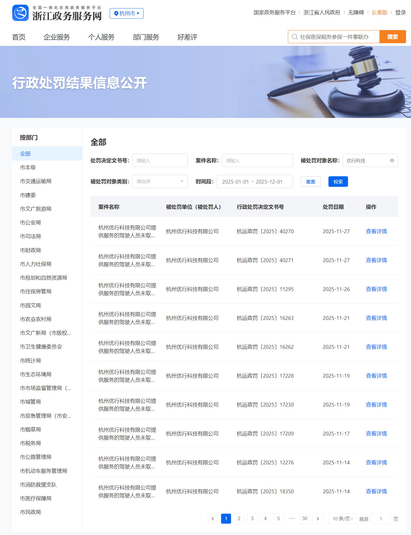Click the magnifier icon in the search box
Image resolution: width=411 pixels, height=535 pixels.
(x=295, y=37)
